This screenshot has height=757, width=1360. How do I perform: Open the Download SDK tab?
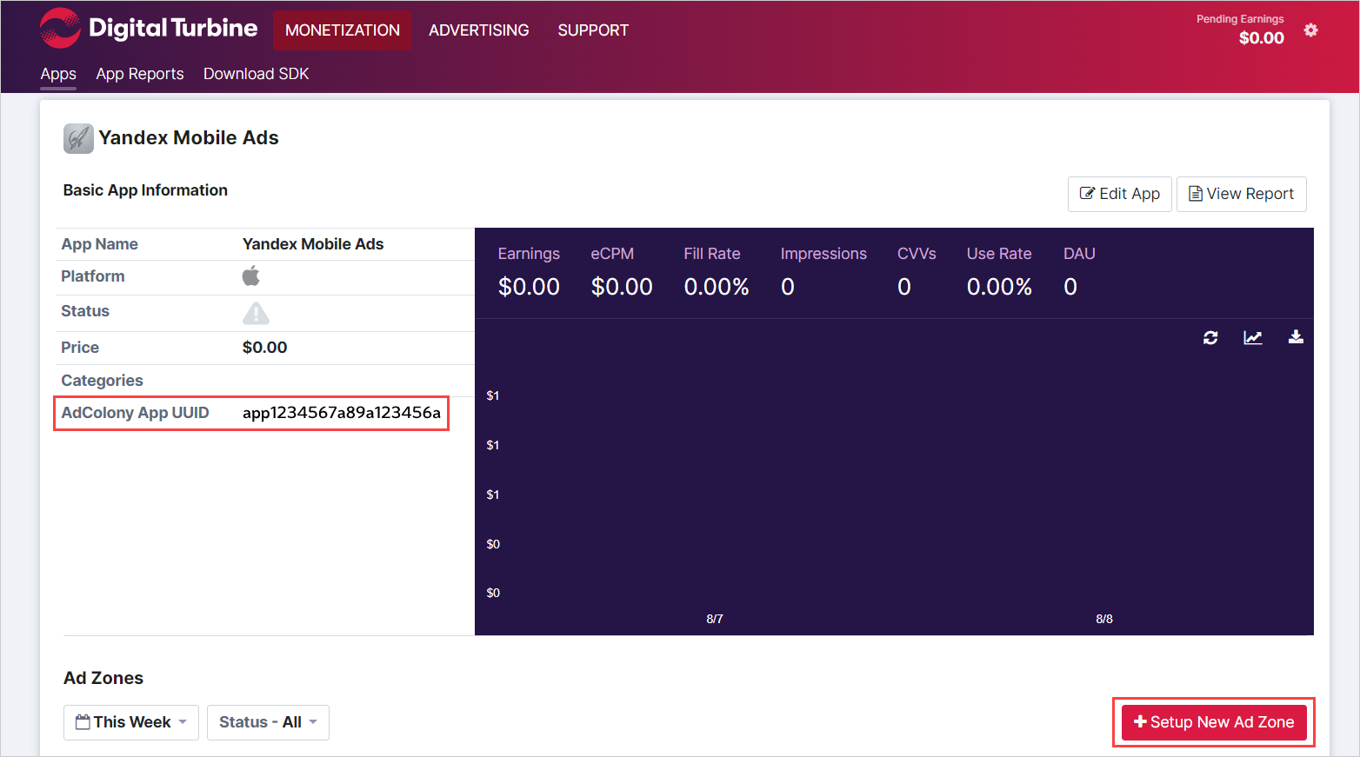(x=257, y=74)
